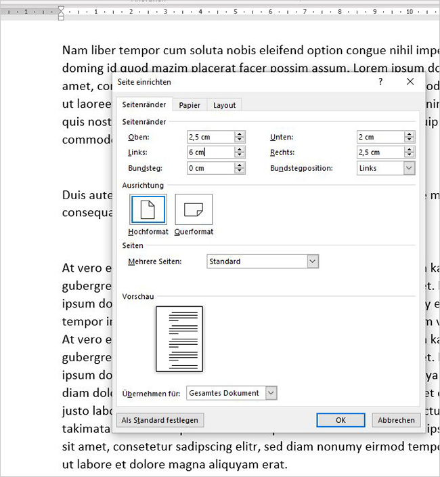Image resolution: width=440 pixels, height=477 pixels.
Task: Increase the Unten margin with up arrow
Action: (410, 134)
